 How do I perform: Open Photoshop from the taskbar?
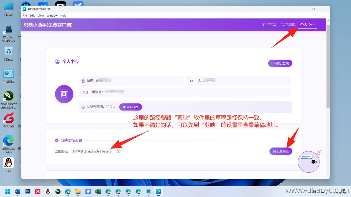pos(28,192)
